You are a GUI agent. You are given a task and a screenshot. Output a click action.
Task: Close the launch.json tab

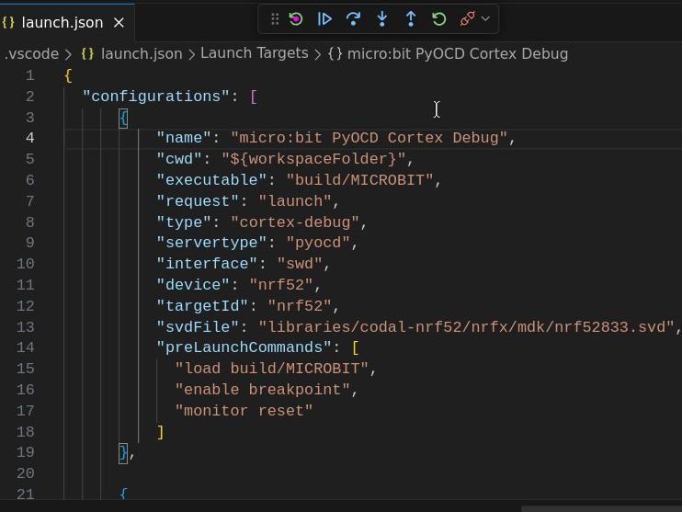(x=119, y=23)
